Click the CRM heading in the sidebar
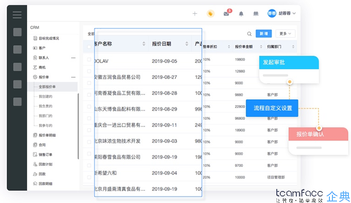The height and width of the screenshot is (203, 351). pos(35,28)
